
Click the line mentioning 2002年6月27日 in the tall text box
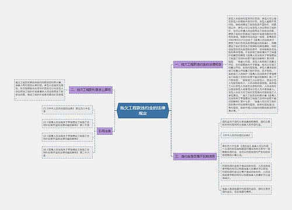(x=252, y=40)
